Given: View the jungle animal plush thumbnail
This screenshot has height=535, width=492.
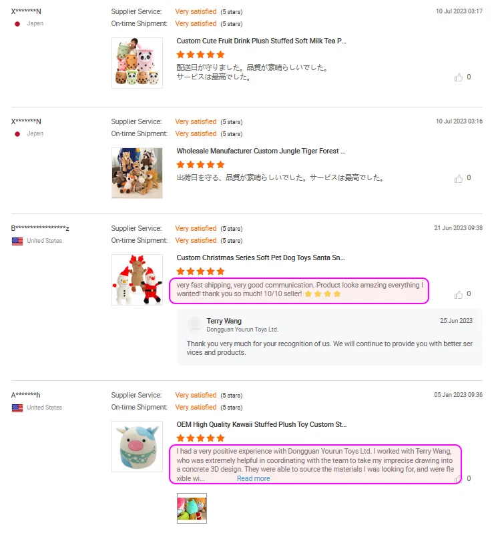Looking at the screenshot, I should pyautogui.click(x=137, y=173).
